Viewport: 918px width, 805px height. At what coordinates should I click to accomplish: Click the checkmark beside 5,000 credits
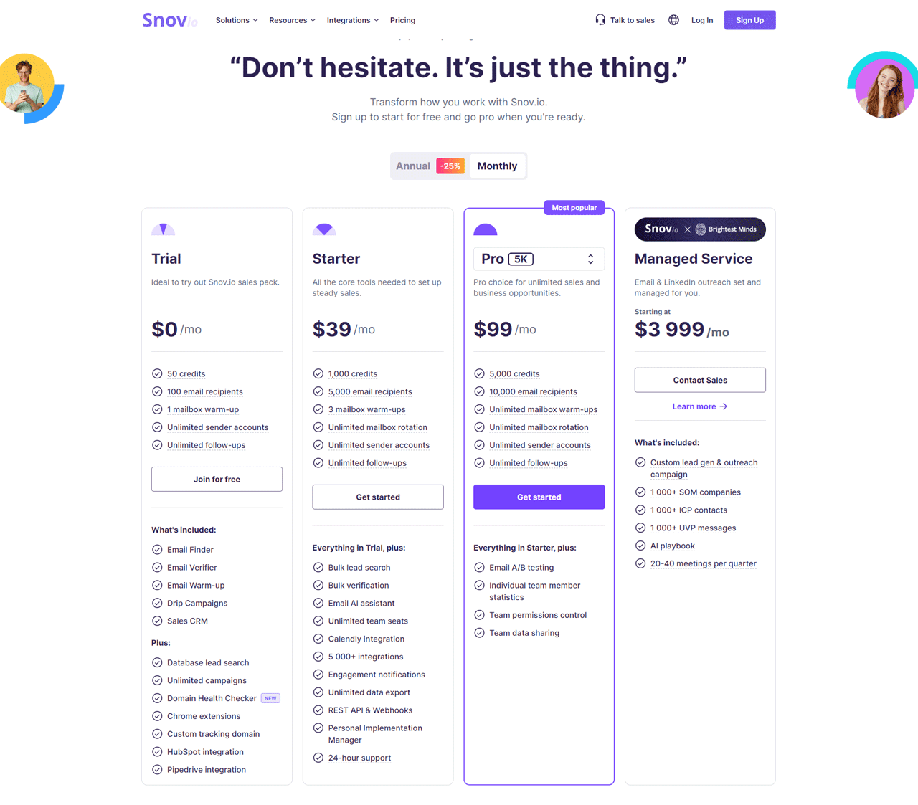click(x=479, y=373)
